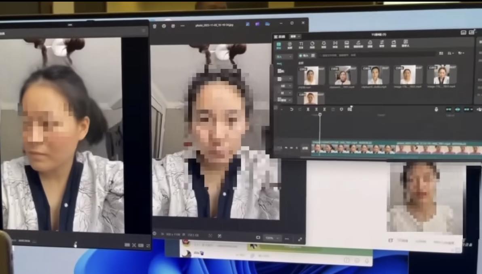Click the microphone record icon above timeline
This screenshot has height=274, width=482.
(x=437, y=109)
